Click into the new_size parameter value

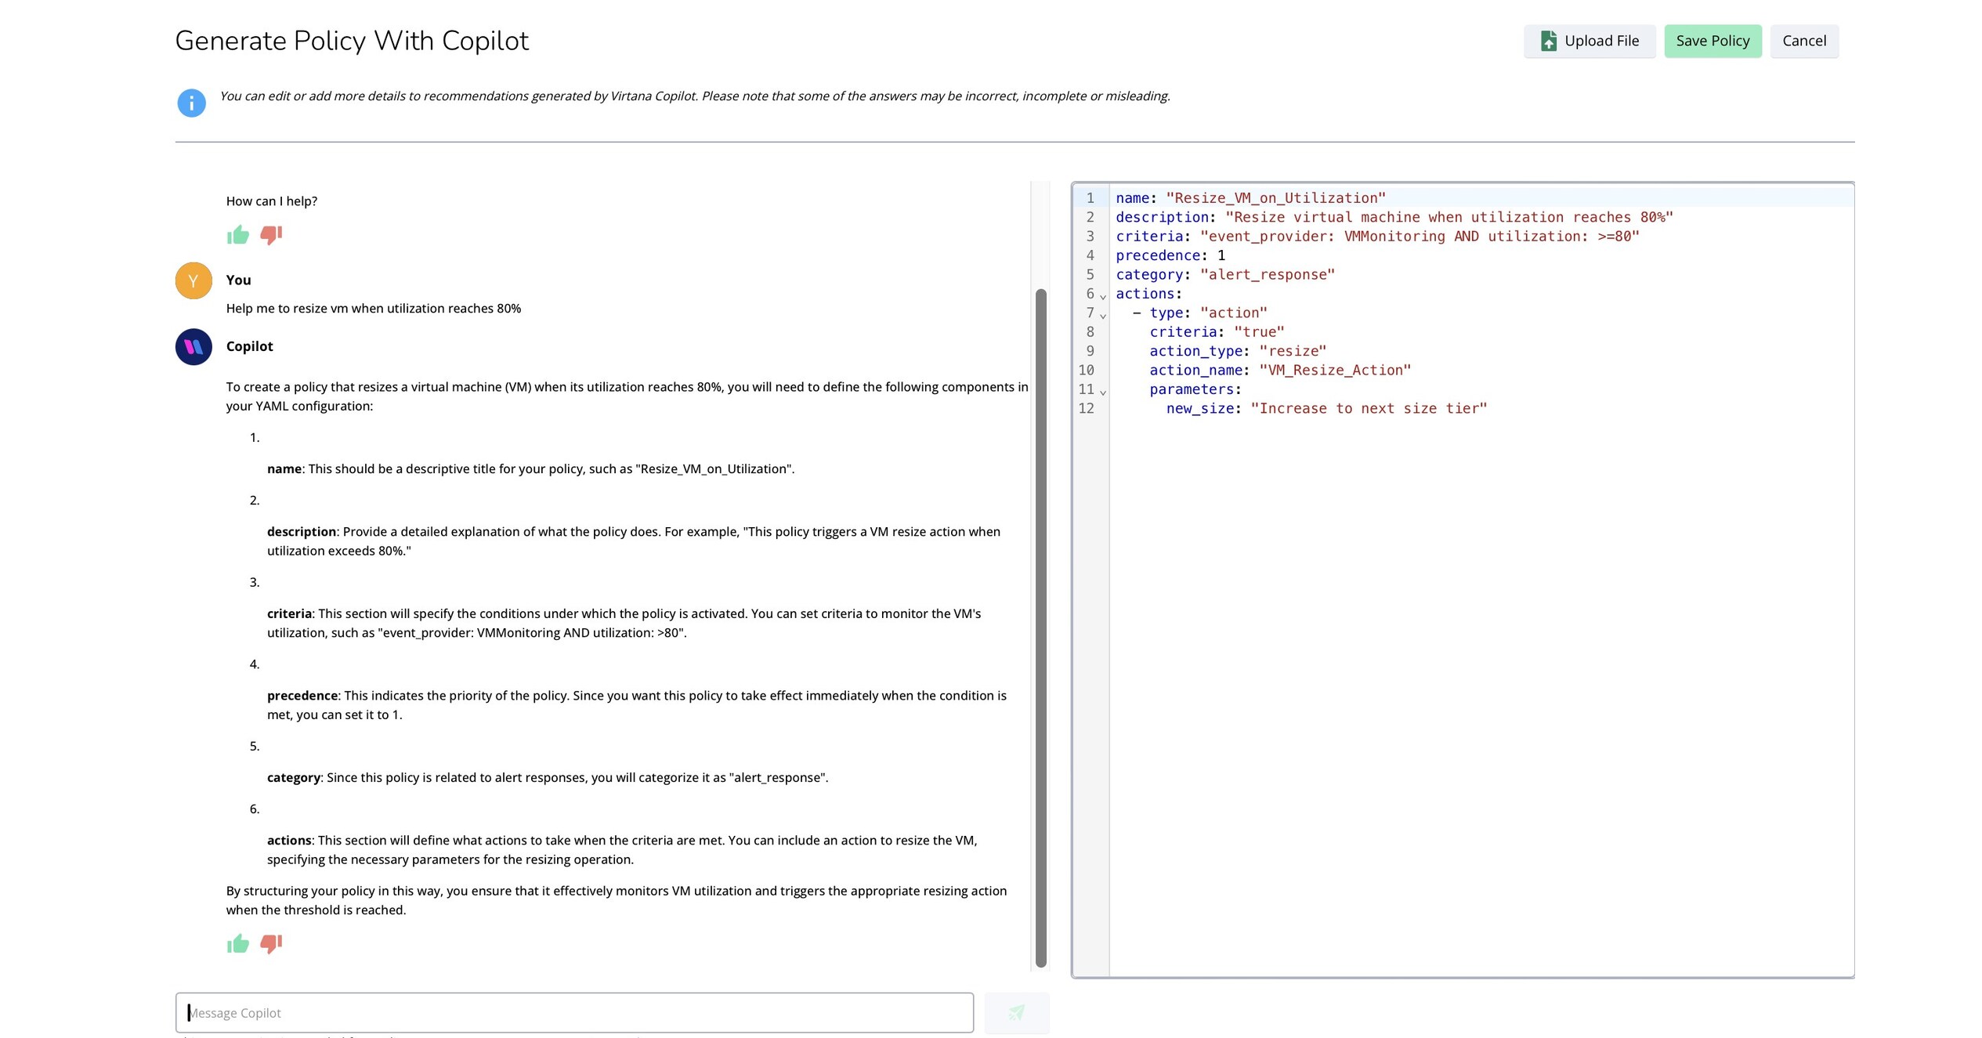click(x=1368, y=408)
